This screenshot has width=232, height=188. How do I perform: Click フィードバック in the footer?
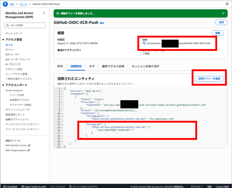tap(58, 187)
